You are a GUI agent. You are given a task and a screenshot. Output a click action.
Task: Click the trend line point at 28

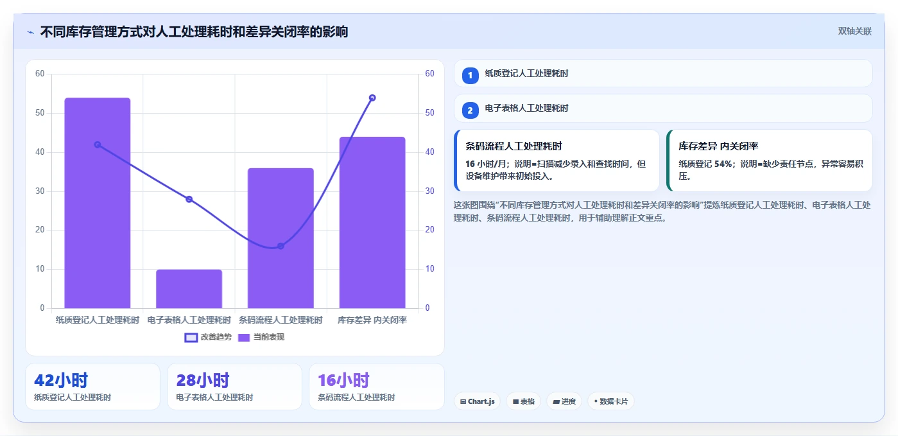click(189, 199)
